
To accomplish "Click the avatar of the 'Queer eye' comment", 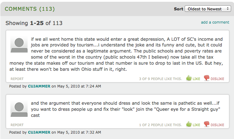I will (x=19, y=109).
